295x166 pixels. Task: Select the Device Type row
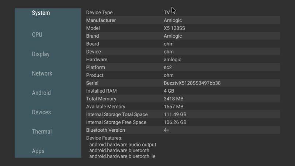tap(183, 13)
